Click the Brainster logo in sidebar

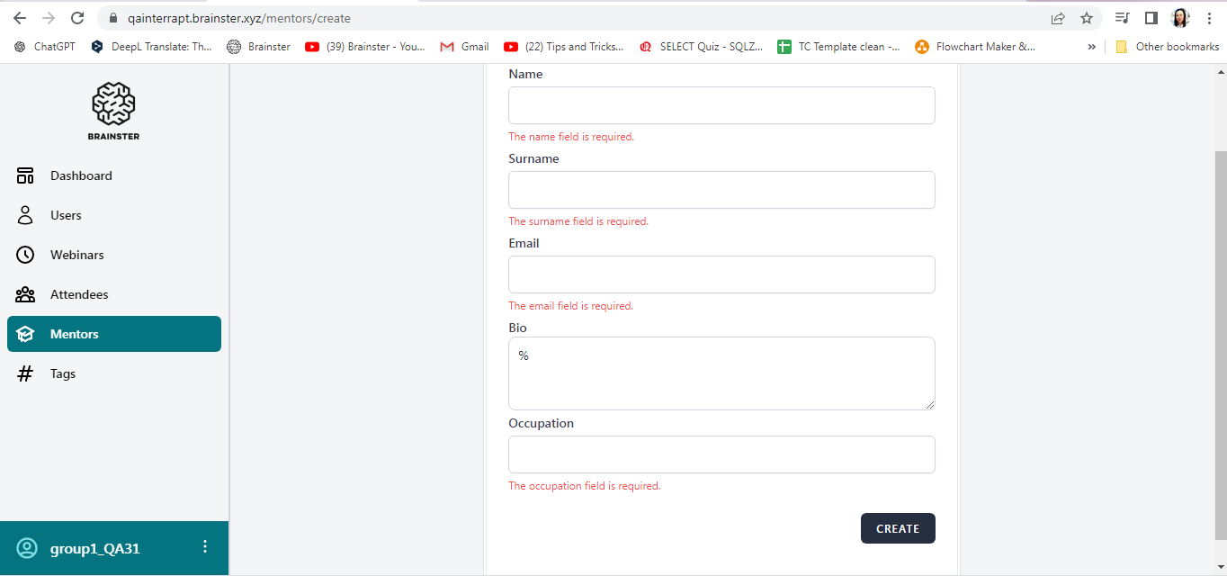pyautogui.click(x=113, y=110)
